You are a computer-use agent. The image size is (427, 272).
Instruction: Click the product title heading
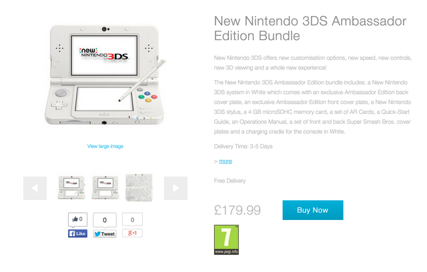click(x=310, y=28)
